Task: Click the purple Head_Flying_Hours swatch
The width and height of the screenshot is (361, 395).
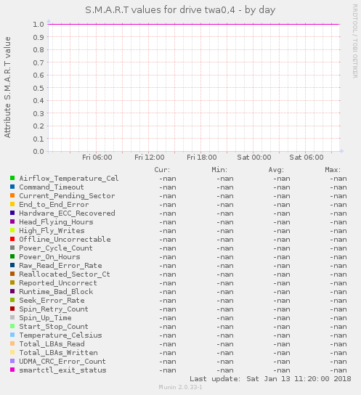Action: 12,221
